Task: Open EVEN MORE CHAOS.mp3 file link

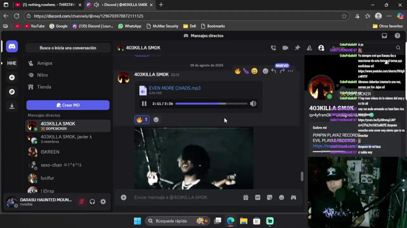Action: pos(175,88)
